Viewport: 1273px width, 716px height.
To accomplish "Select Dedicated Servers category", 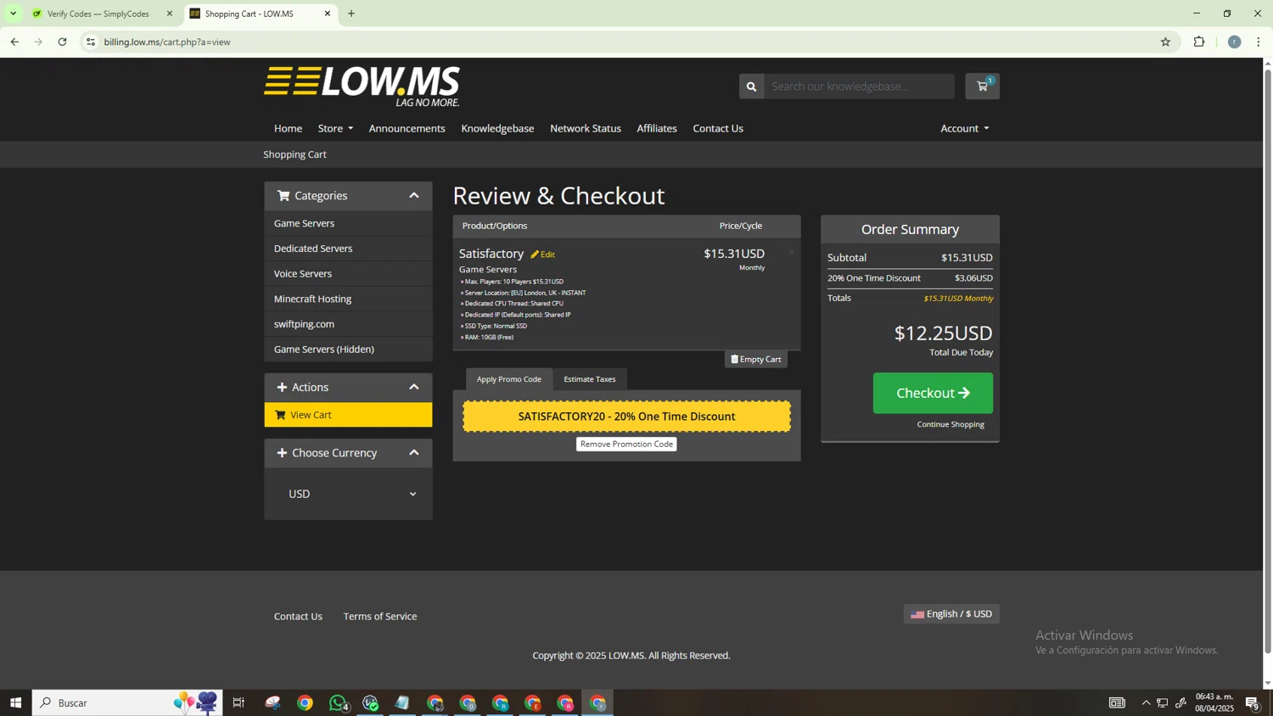I will [348, 249].
